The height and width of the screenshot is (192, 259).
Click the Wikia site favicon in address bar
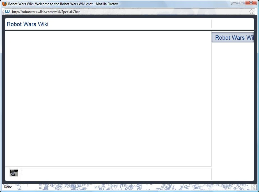tap(7, 12)
